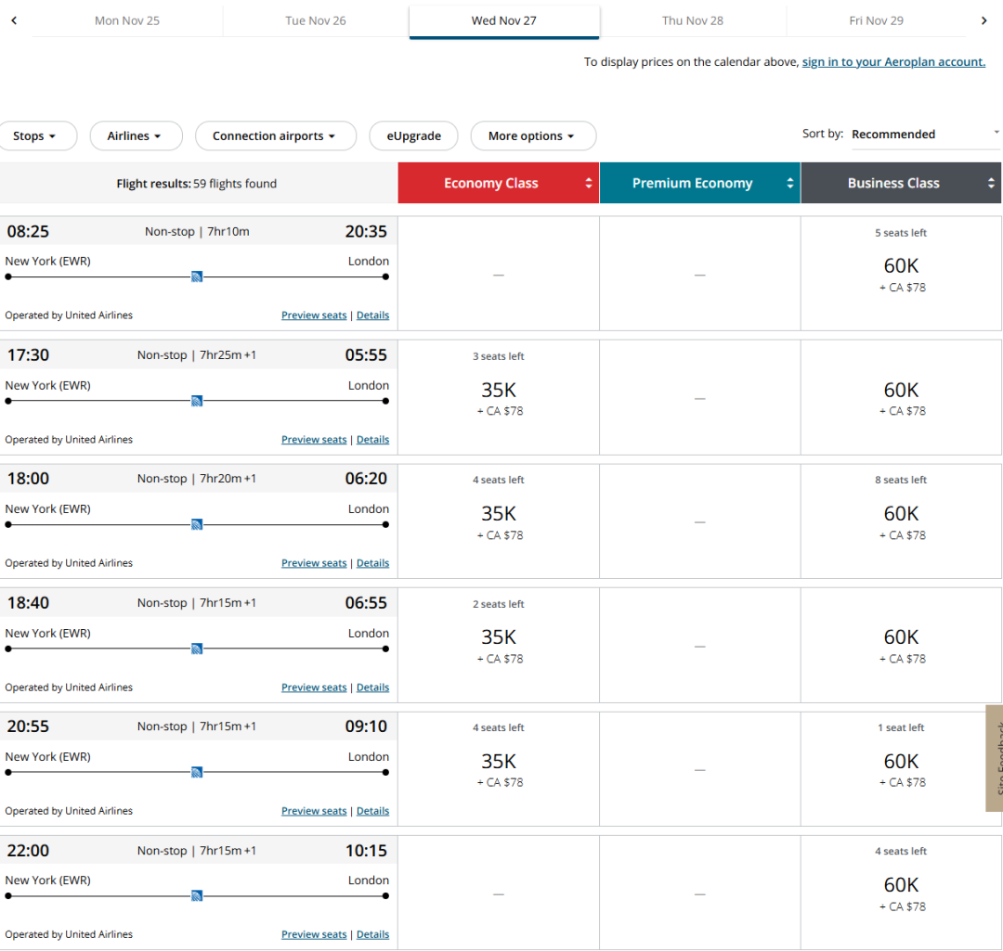The width and height of the screenshot is (1003, 951).
Task: Sort by Business Class column arrows
Action: tap(991, 184)
